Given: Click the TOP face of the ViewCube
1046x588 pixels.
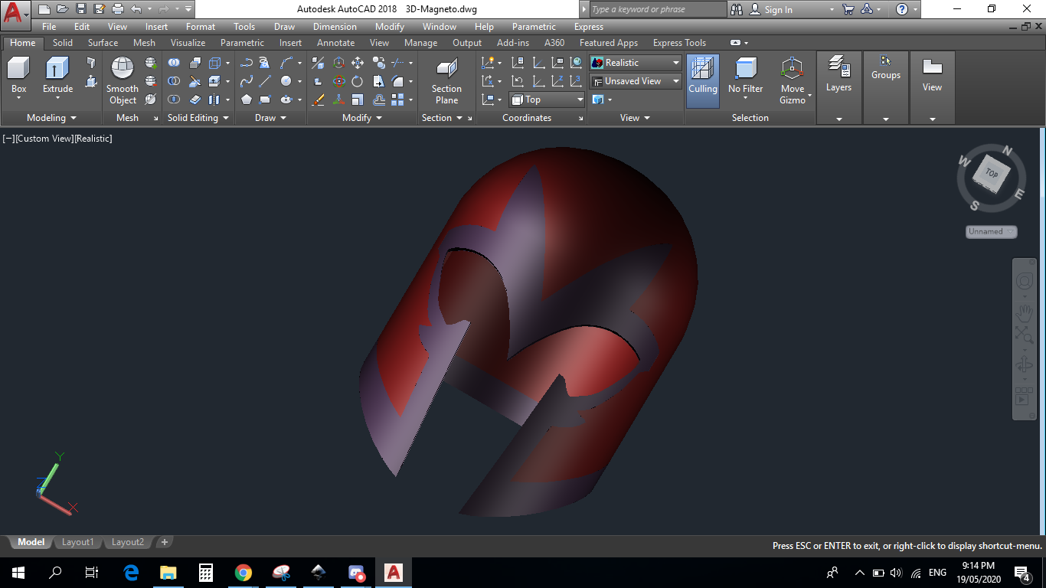Looking at the screenshot, I should coord(992,175).
